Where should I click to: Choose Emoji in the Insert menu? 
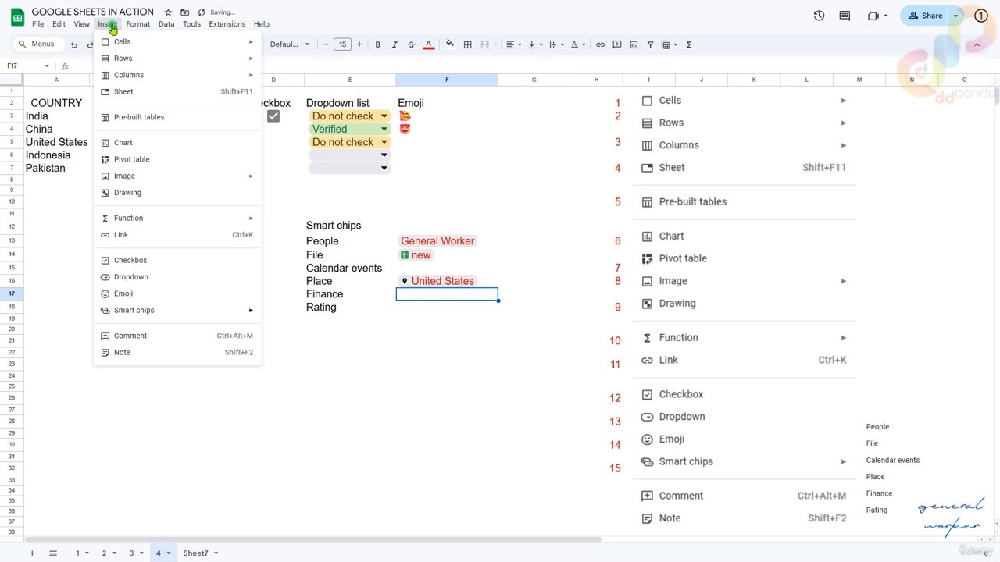tap(177, 293)
